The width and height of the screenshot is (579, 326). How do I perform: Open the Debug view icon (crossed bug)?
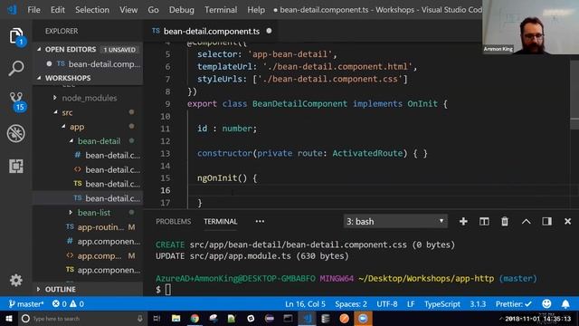(x=16, y=133)
